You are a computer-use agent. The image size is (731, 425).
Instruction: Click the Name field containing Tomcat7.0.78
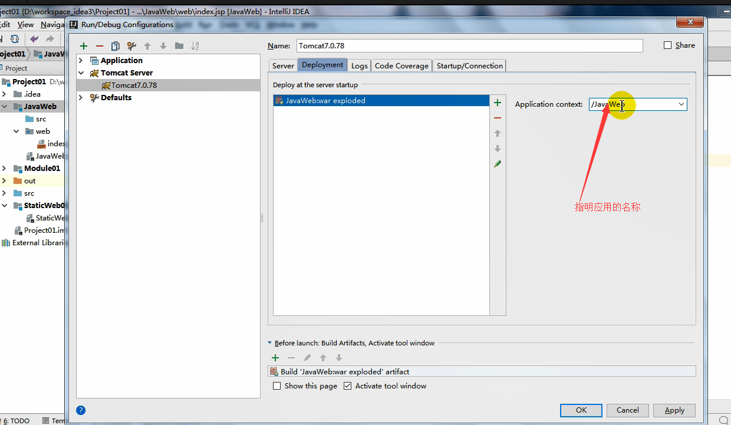tap(469, 45)
